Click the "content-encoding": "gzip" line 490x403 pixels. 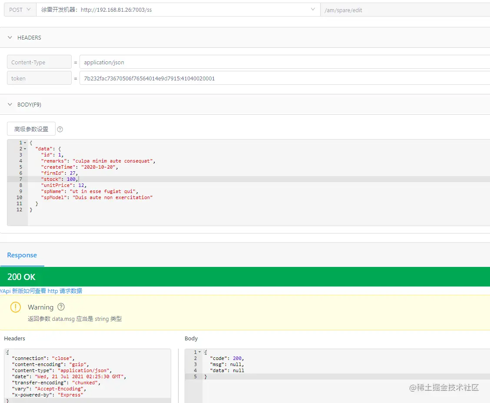(50, 365)
